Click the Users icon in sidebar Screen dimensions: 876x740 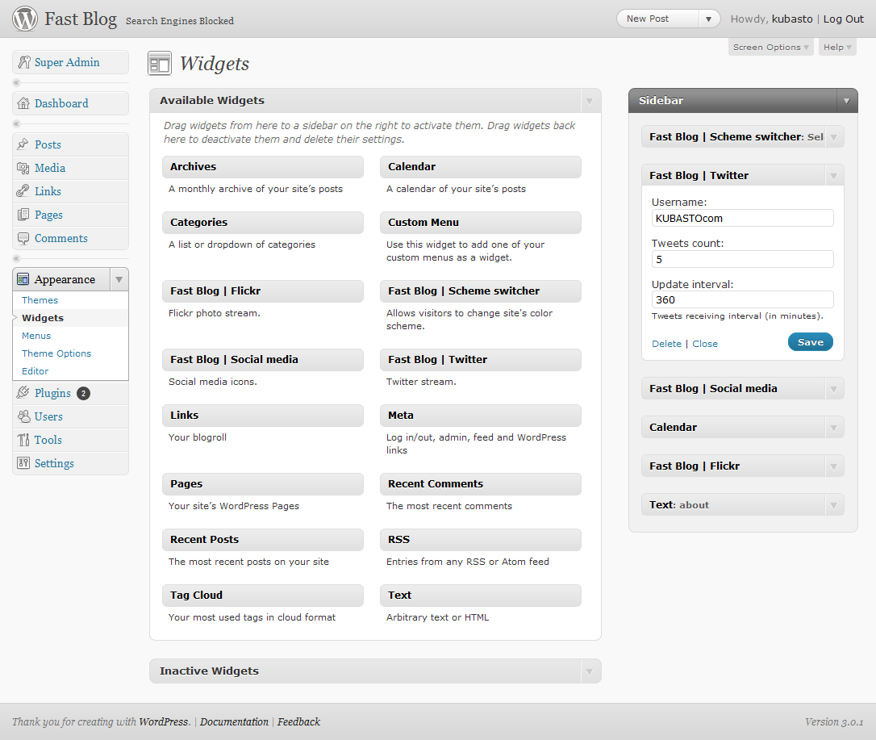[x=23, y=416]
